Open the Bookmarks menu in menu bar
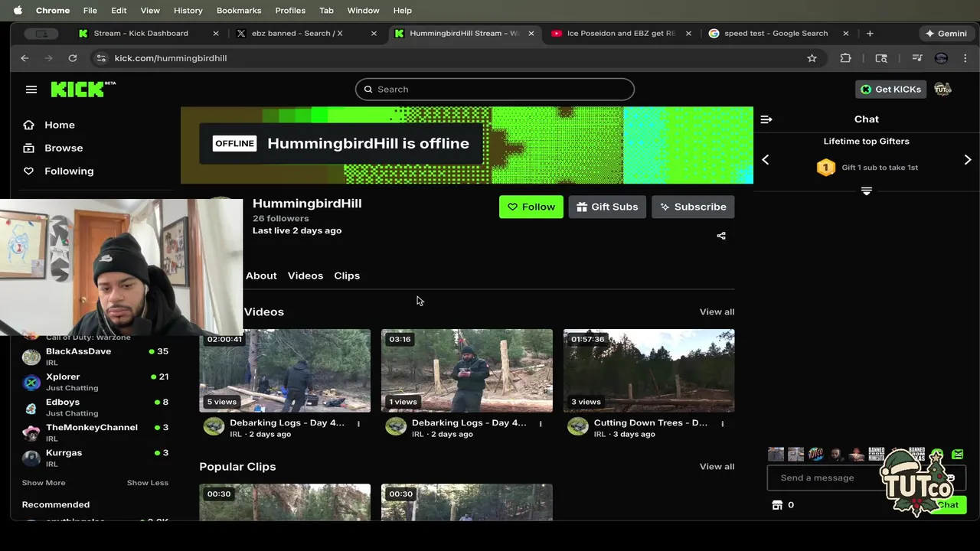Image resolution: width=980 pixels, height=551 pixels. (239, 11)
